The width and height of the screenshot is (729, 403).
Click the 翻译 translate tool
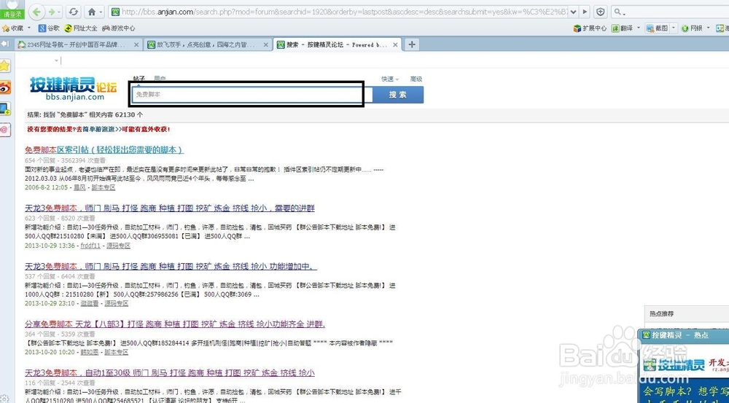(622, 28)
